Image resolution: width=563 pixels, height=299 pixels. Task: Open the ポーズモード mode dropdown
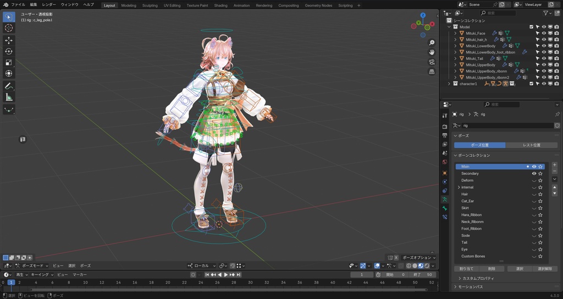pyautogui.click(x=31, y=265)
